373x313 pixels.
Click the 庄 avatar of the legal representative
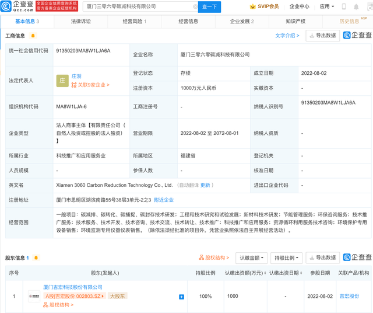pos(62,81)
